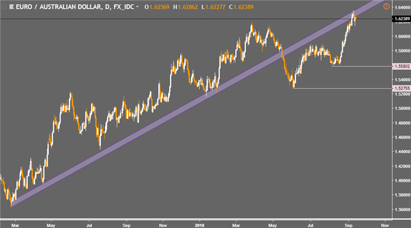Click the 1.50000 price axis label

click(x=403, y=108)
